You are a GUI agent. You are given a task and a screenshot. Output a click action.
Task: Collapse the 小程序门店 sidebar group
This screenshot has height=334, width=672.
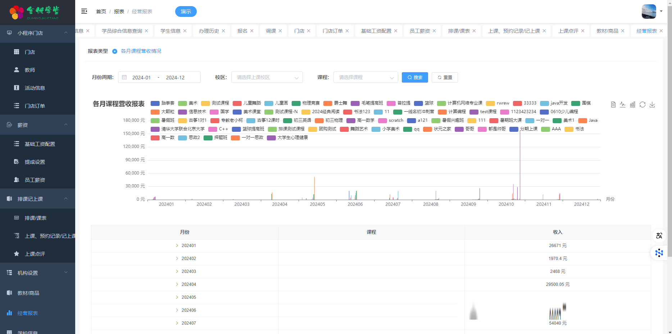[37, 33]
